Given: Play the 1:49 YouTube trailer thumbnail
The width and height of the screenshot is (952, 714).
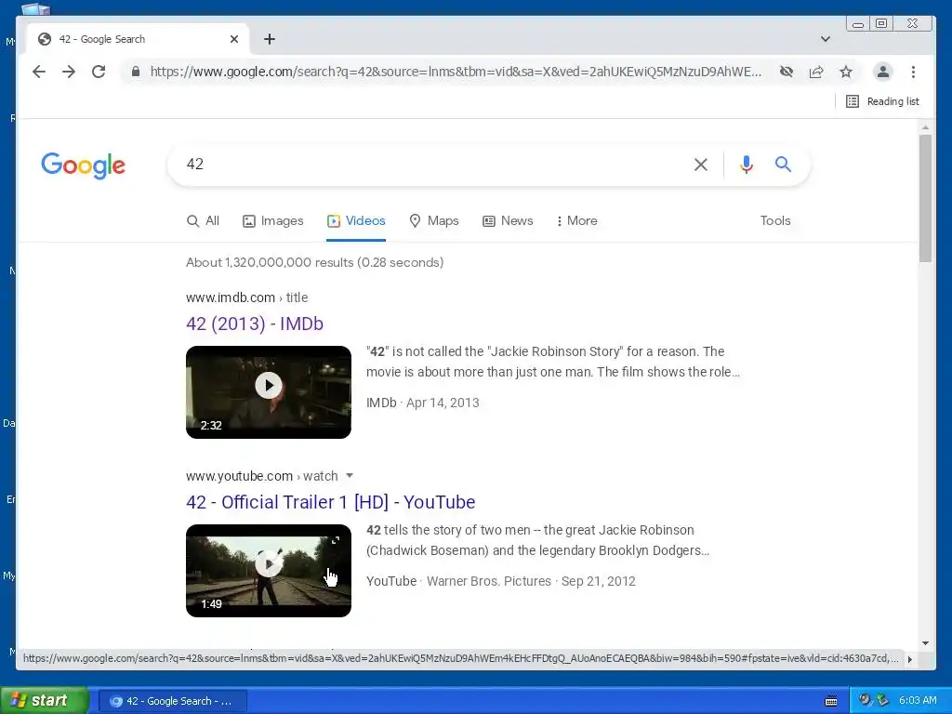Looking at the screenshot, I should pyautogui.click(x=269, y=571).
